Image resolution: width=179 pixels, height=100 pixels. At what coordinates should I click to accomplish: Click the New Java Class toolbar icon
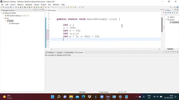click(x=37, y=7)
